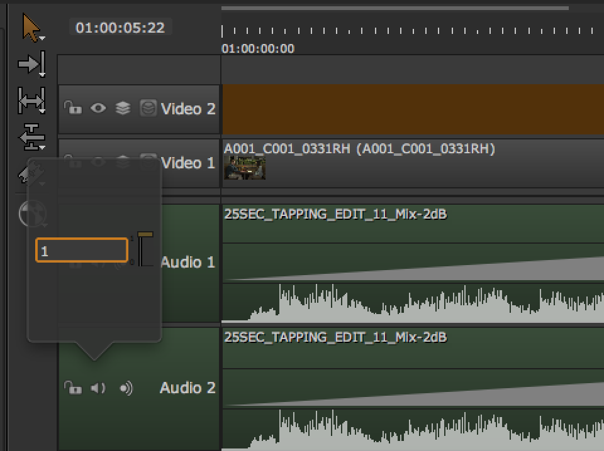Click the 01:00:05:22 timecode display
This screenshot has height=451, width=604.
click(120, 28)
